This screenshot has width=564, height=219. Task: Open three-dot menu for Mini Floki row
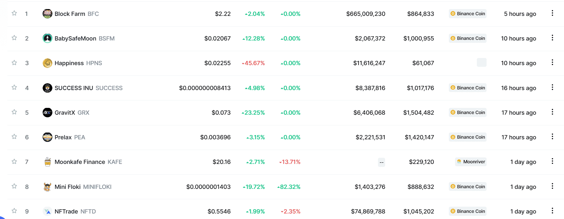coord(552,186)
